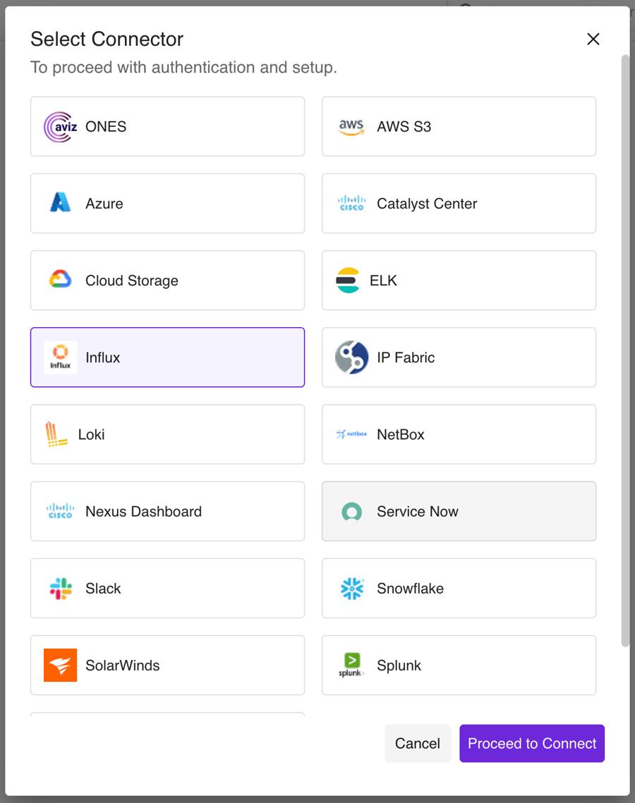This screenshot has height=803, width=635.
Task: Cancel the connector selection dialog
Action: point(417,743)
